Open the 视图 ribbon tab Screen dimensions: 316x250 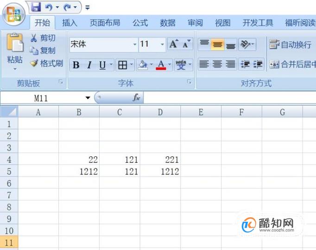tap(223, 23)
